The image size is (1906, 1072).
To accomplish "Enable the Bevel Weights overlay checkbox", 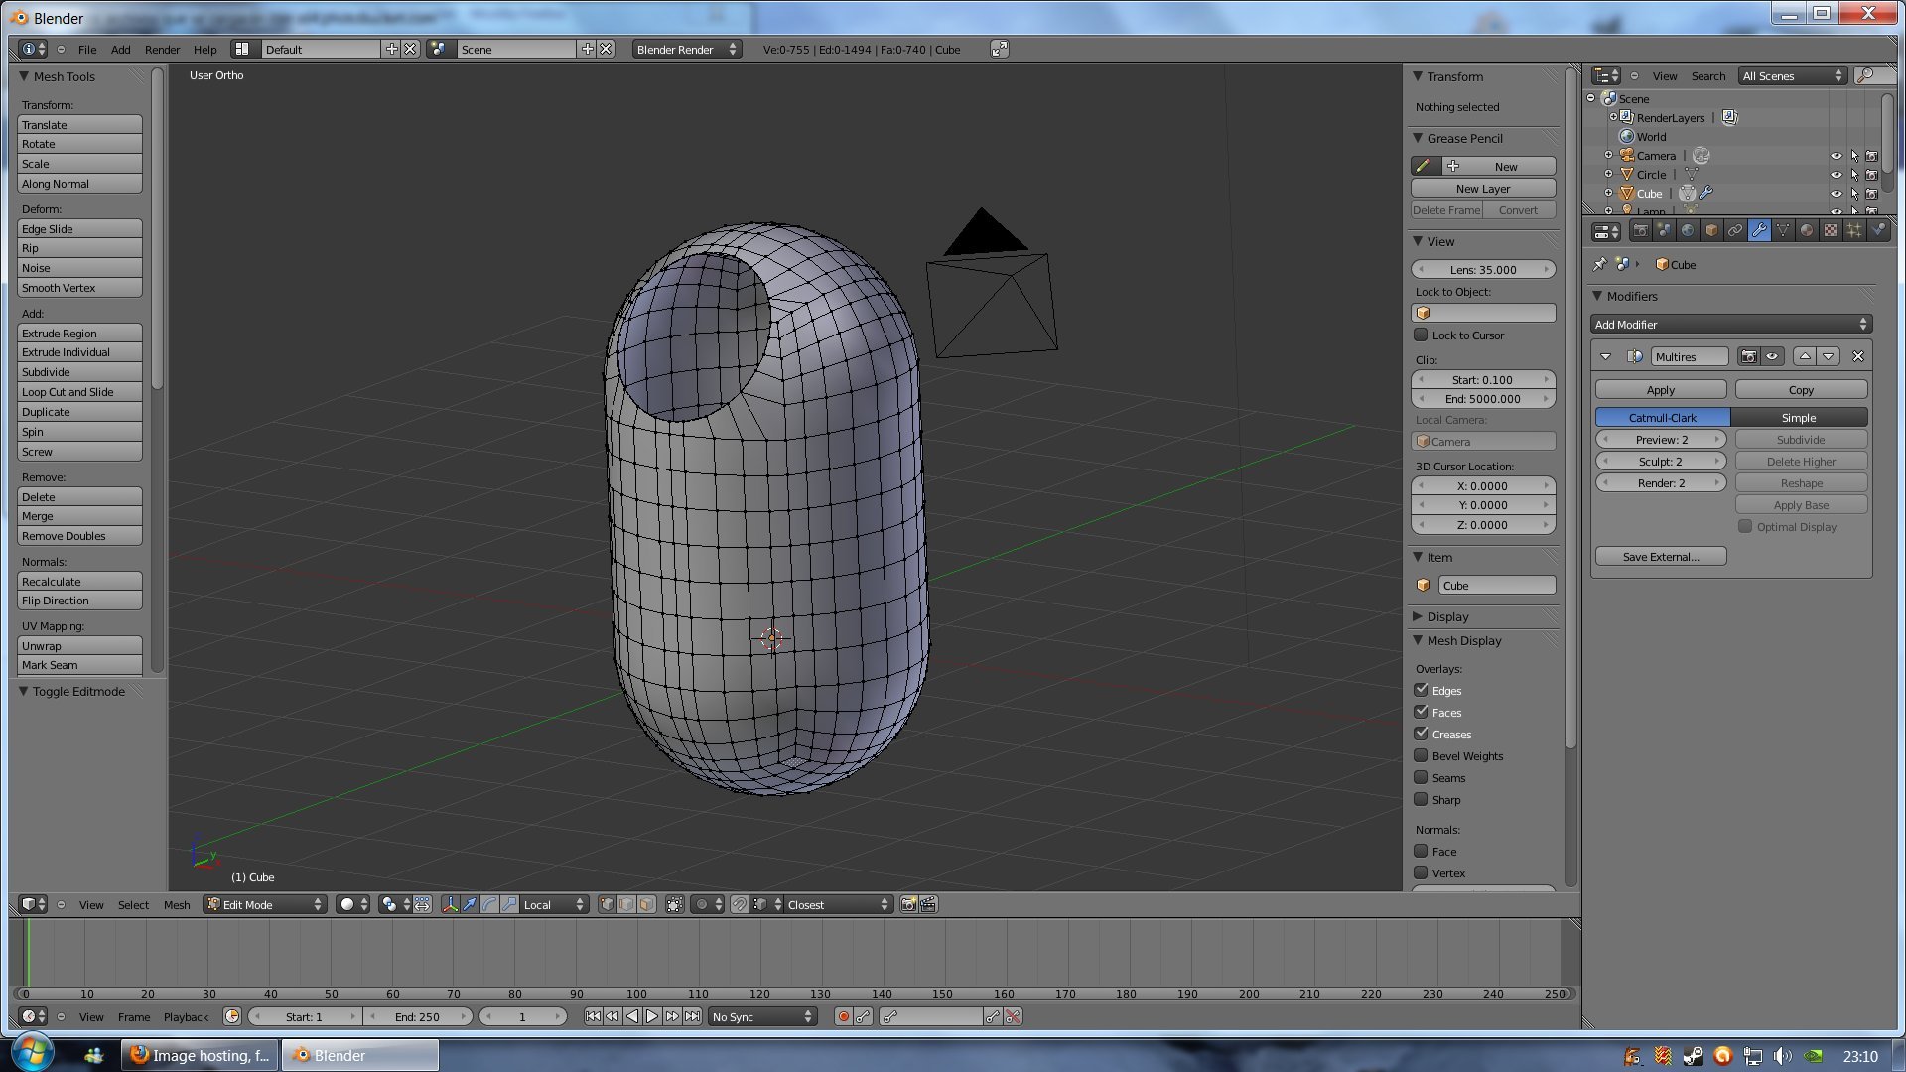I will coord(1421,755).
